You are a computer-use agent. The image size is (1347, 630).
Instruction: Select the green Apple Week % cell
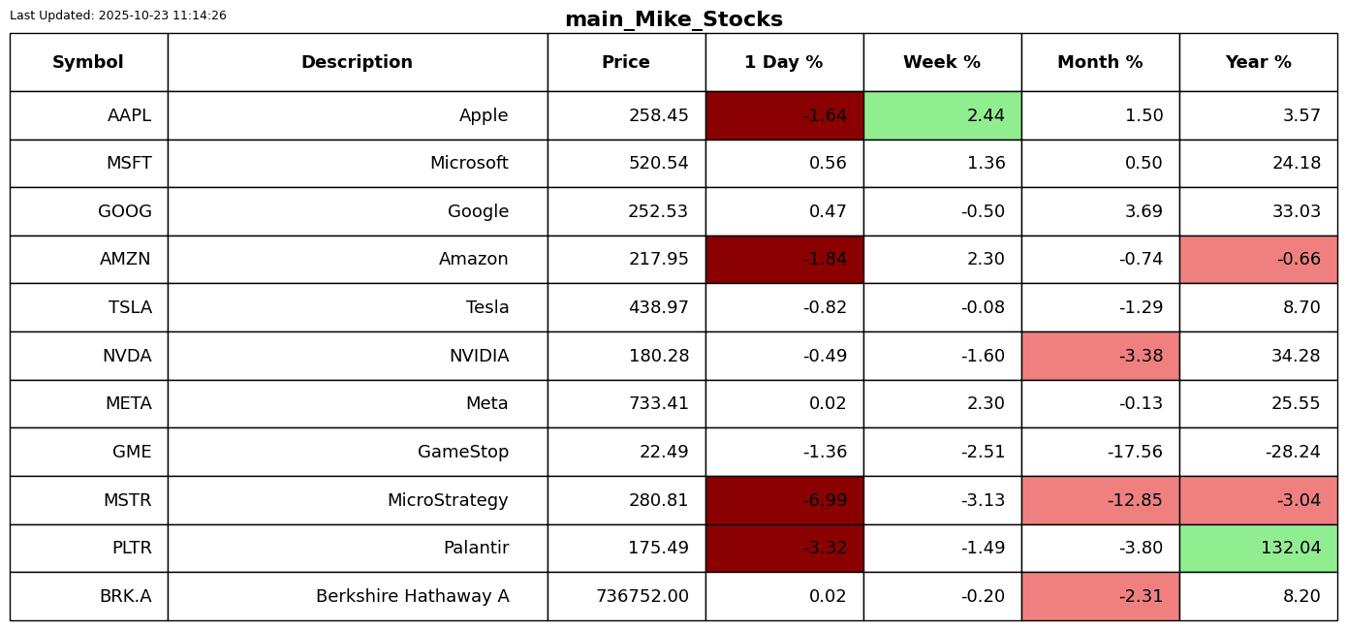tap(942, 115)
